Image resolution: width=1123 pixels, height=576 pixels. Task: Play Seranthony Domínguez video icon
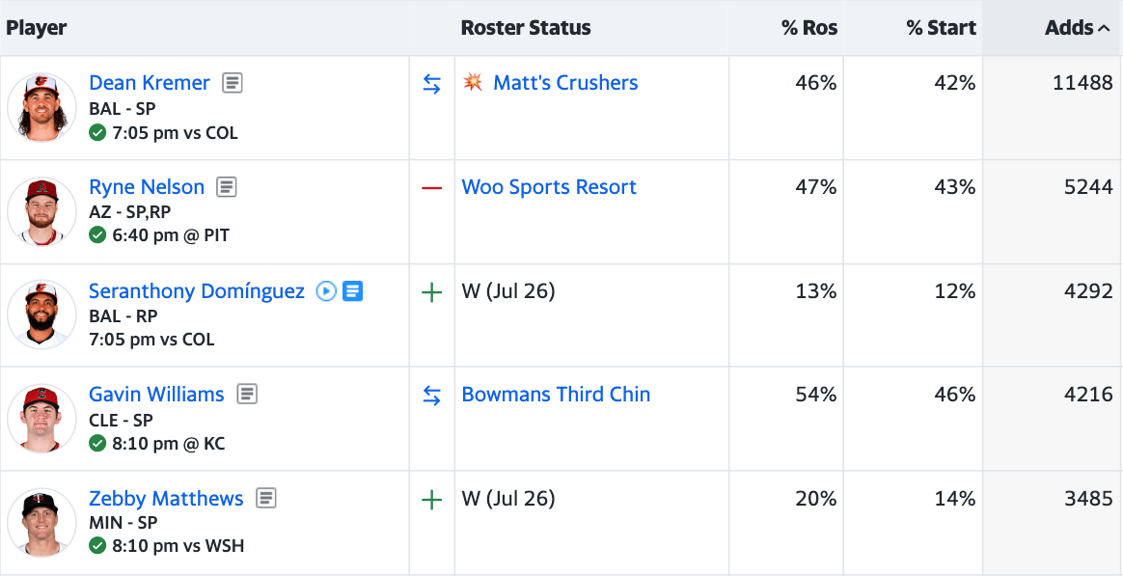point(326,291)
